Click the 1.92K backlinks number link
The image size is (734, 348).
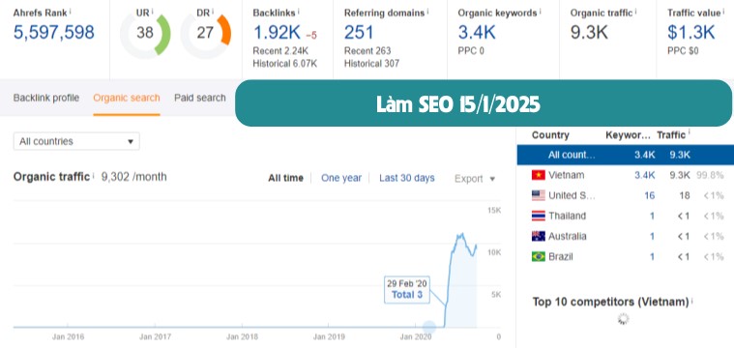tap(277, 33)
